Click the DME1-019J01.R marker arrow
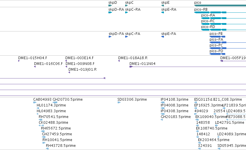Viewport: 246px width, 150px height. tap(69, 72)
